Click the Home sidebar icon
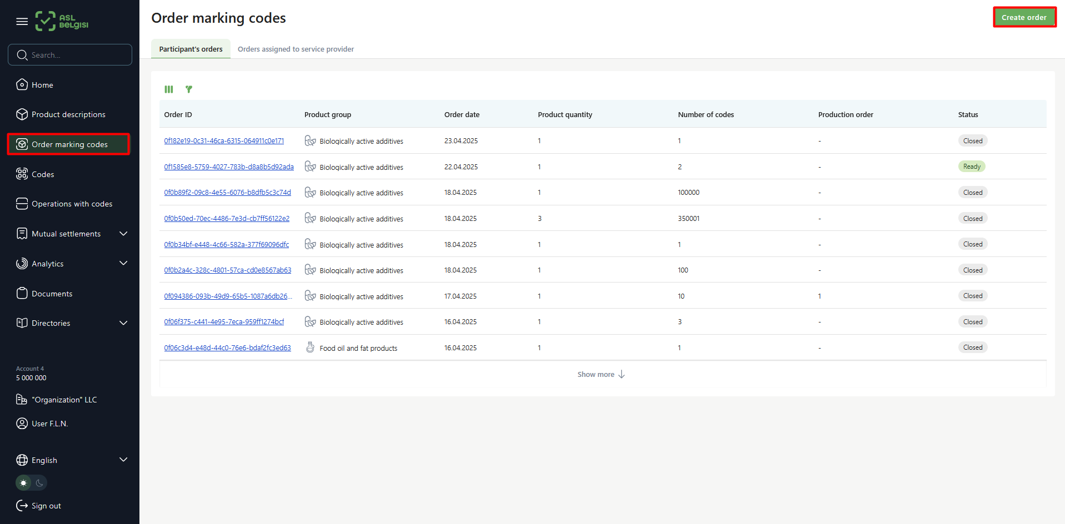Screen dimensions: 1065x524 [22, 84]
